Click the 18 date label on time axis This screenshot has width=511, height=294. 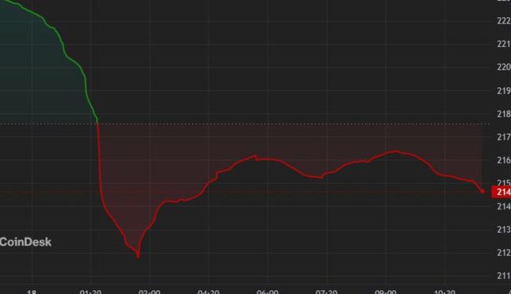point(31,292)
